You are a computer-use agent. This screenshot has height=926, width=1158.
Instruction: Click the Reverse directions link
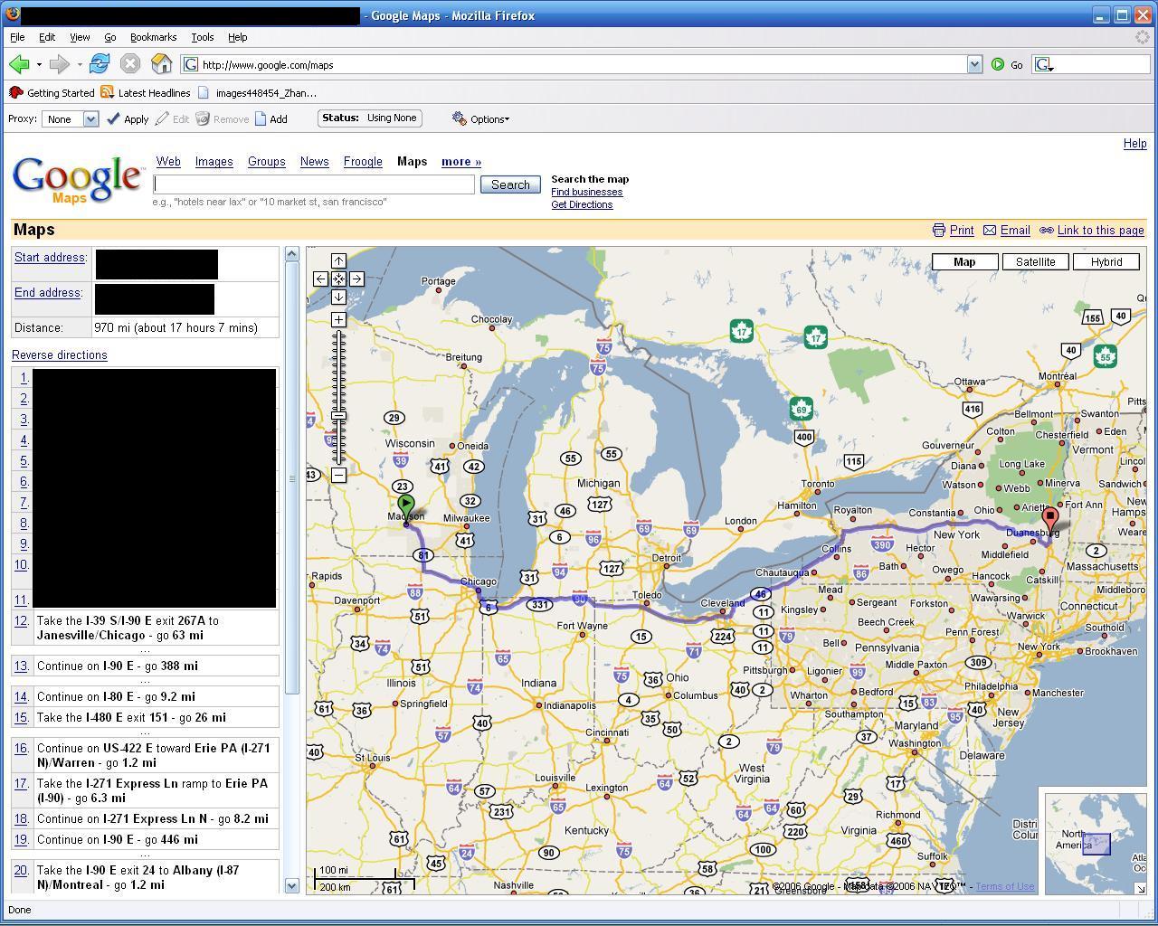pyautogui.click(x=60, y=354)
